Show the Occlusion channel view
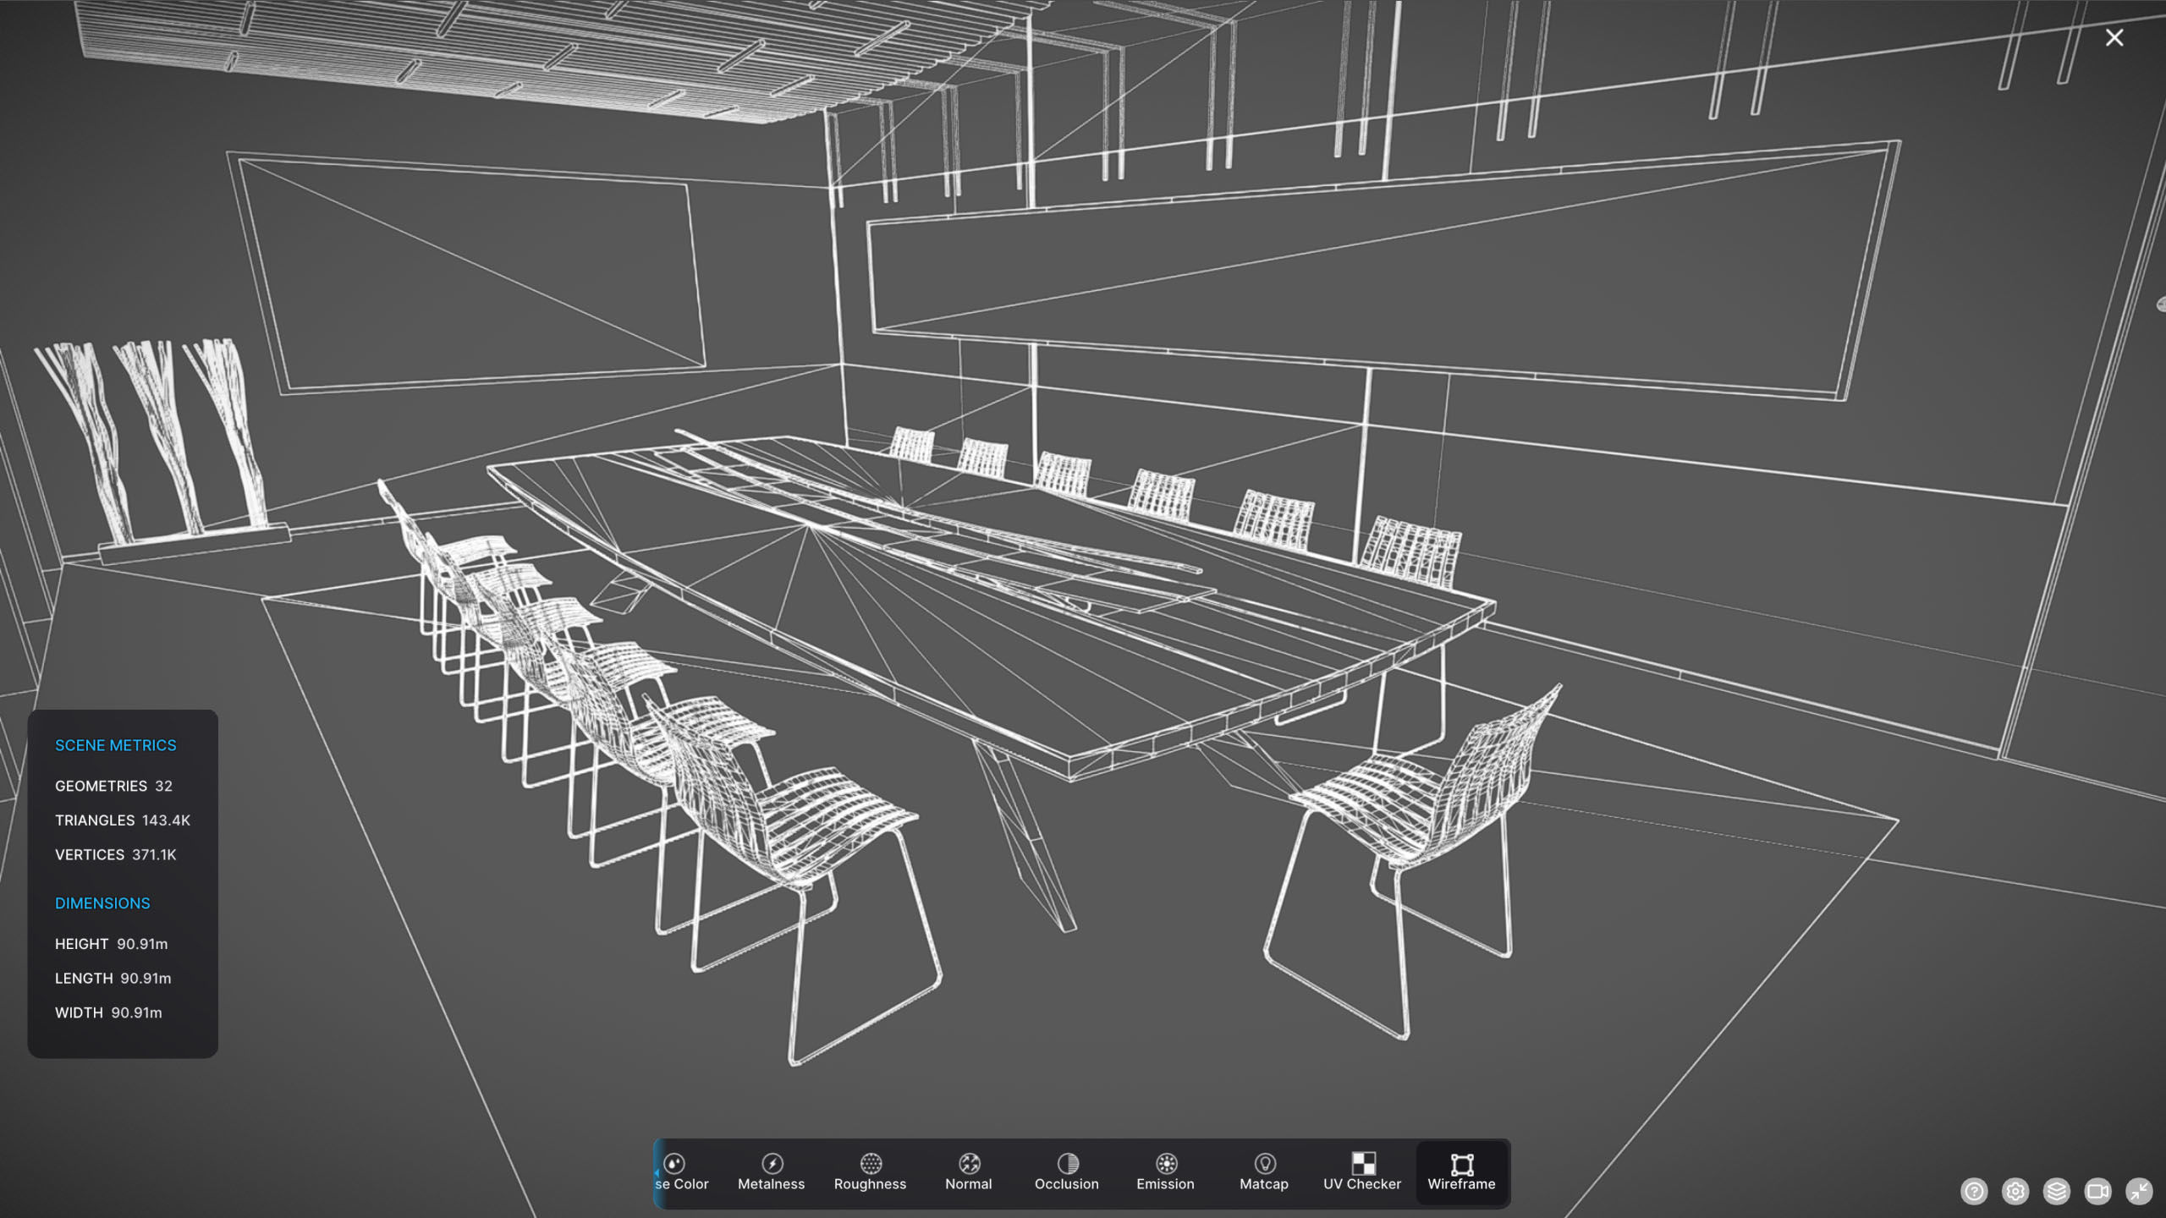This screenshot has width=2166, height=1218. pyautogui.click(x=1066, y=1172)
